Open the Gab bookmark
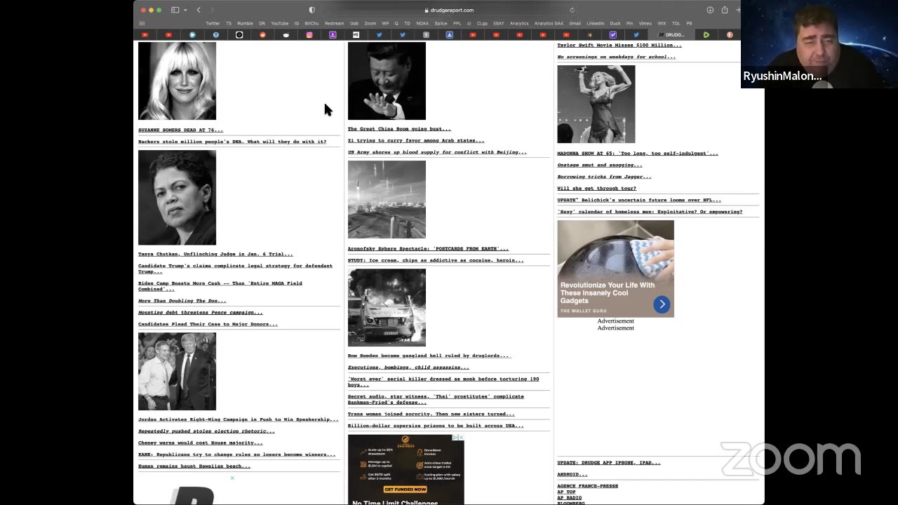The image size is (898, 505). [354, 23]
